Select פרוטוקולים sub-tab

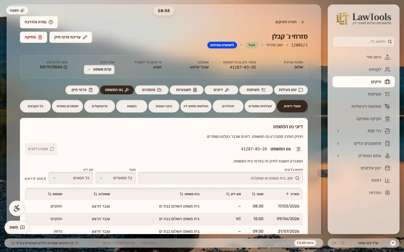(99, 106)
